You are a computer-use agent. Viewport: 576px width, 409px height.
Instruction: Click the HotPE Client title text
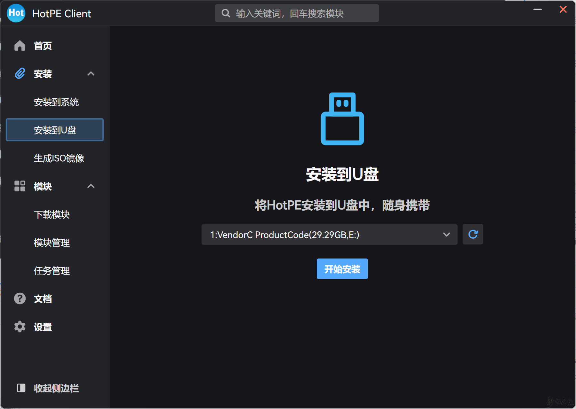(x=62, y=14)
